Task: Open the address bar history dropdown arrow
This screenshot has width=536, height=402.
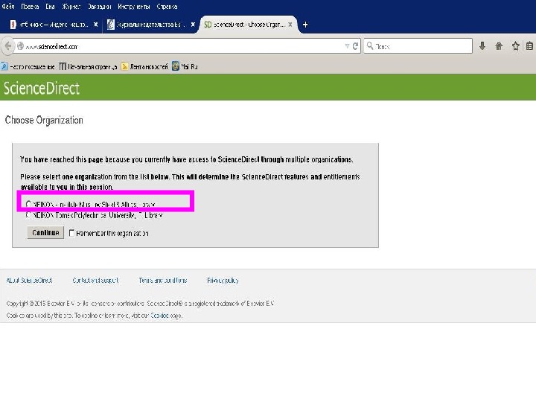Action: [347, 46]
